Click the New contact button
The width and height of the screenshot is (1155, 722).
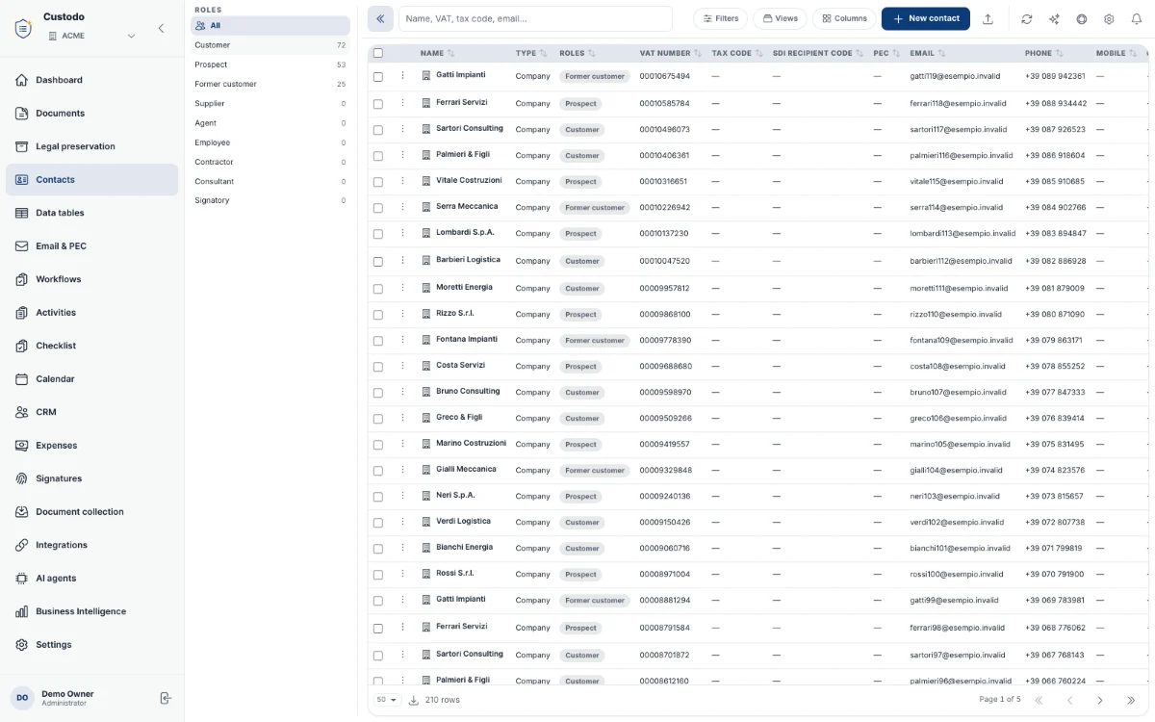pos(925,18)
